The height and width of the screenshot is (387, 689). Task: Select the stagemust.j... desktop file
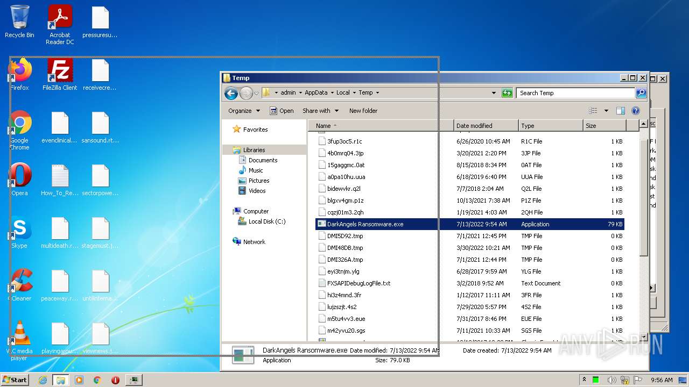(100, 232)
